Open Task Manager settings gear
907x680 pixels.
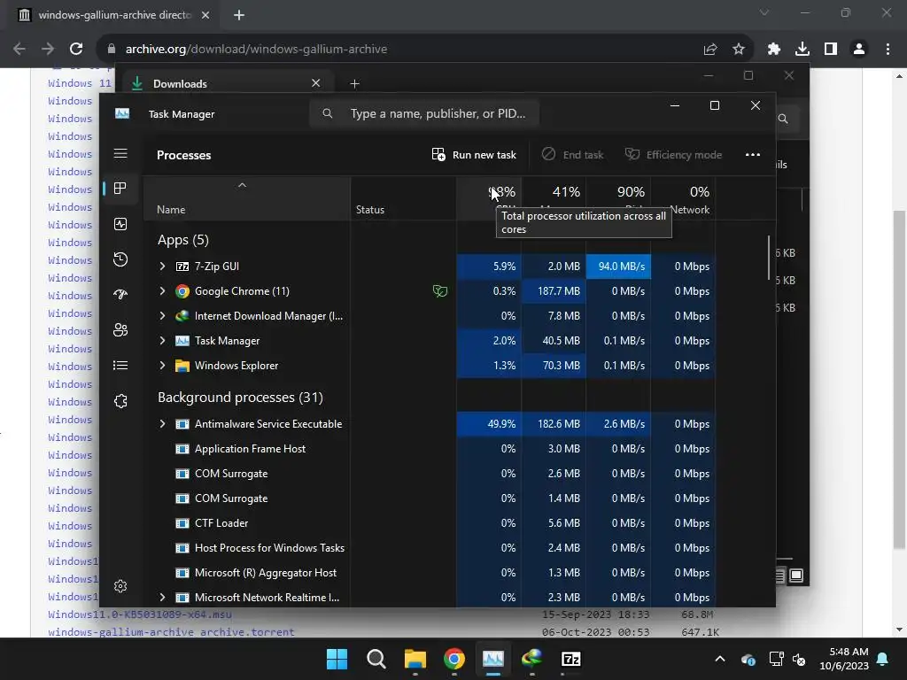[120, 586]
